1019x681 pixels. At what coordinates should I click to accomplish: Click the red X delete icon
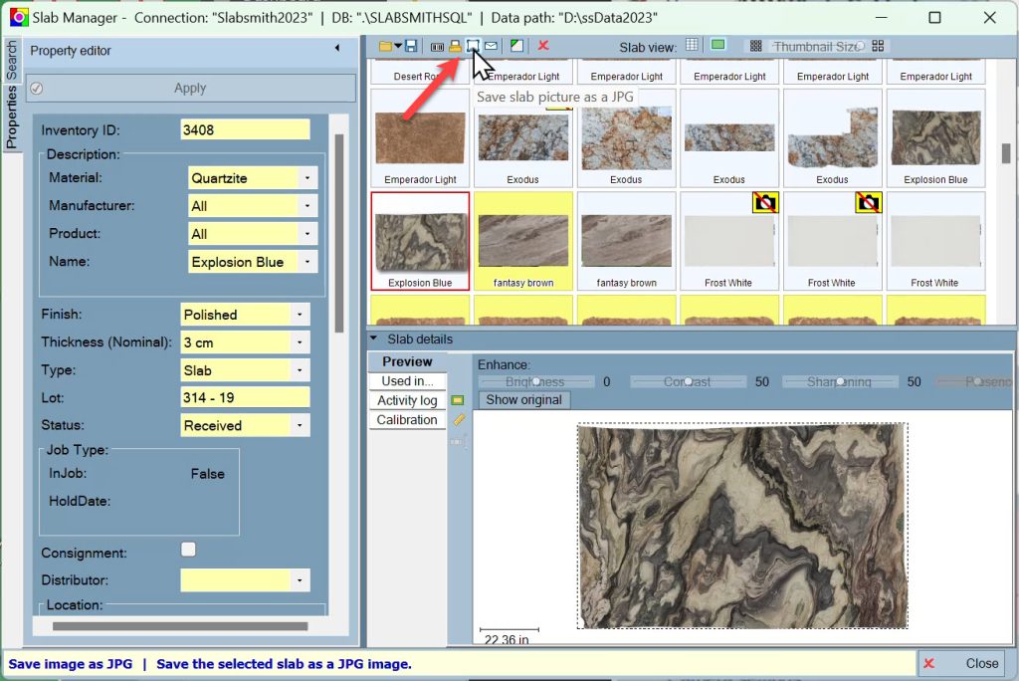543,46
